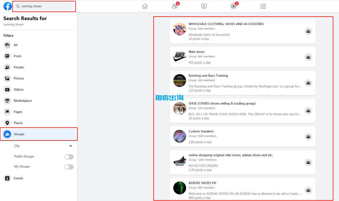Join the Nike shoes group via icon
This screenshot has height=201, width=339.
coord(308,57)
